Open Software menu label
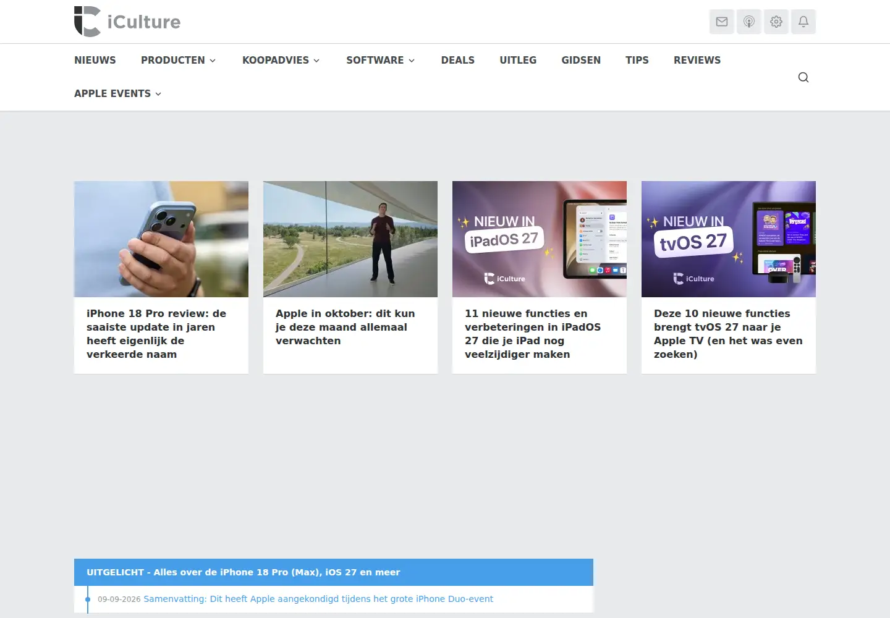 375,60
